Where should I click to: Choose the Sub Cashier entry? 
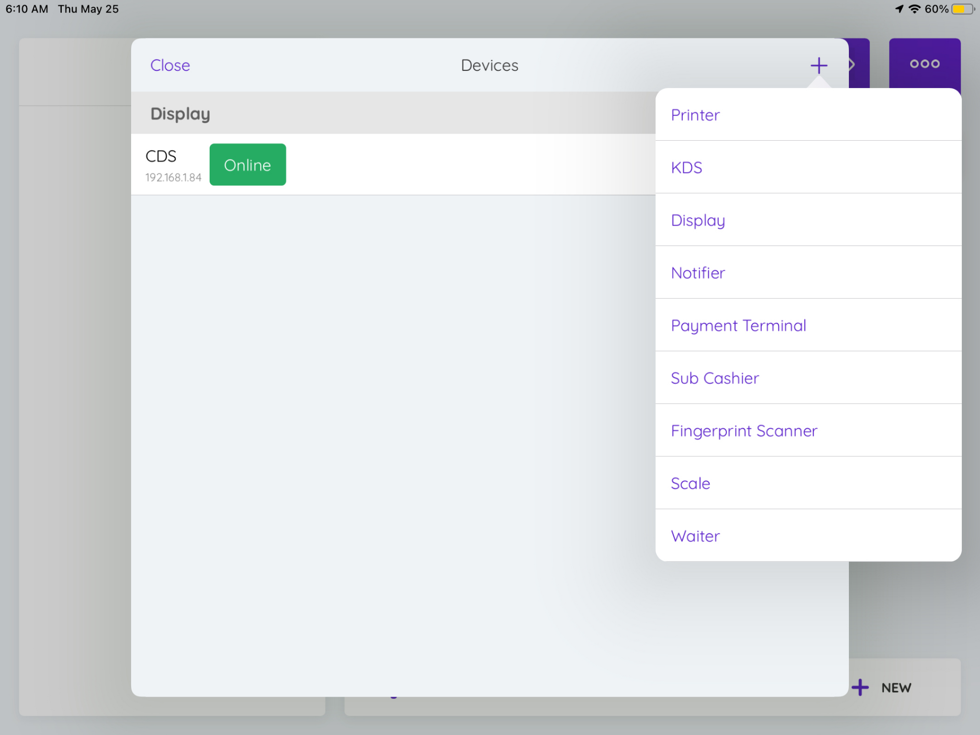click(x=808, y=378)
